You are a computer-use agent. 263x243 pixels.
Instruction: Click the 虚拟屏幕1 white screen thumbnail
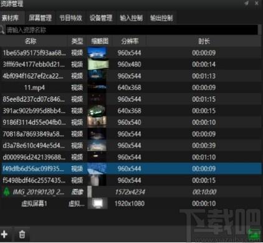pos(97,203)
